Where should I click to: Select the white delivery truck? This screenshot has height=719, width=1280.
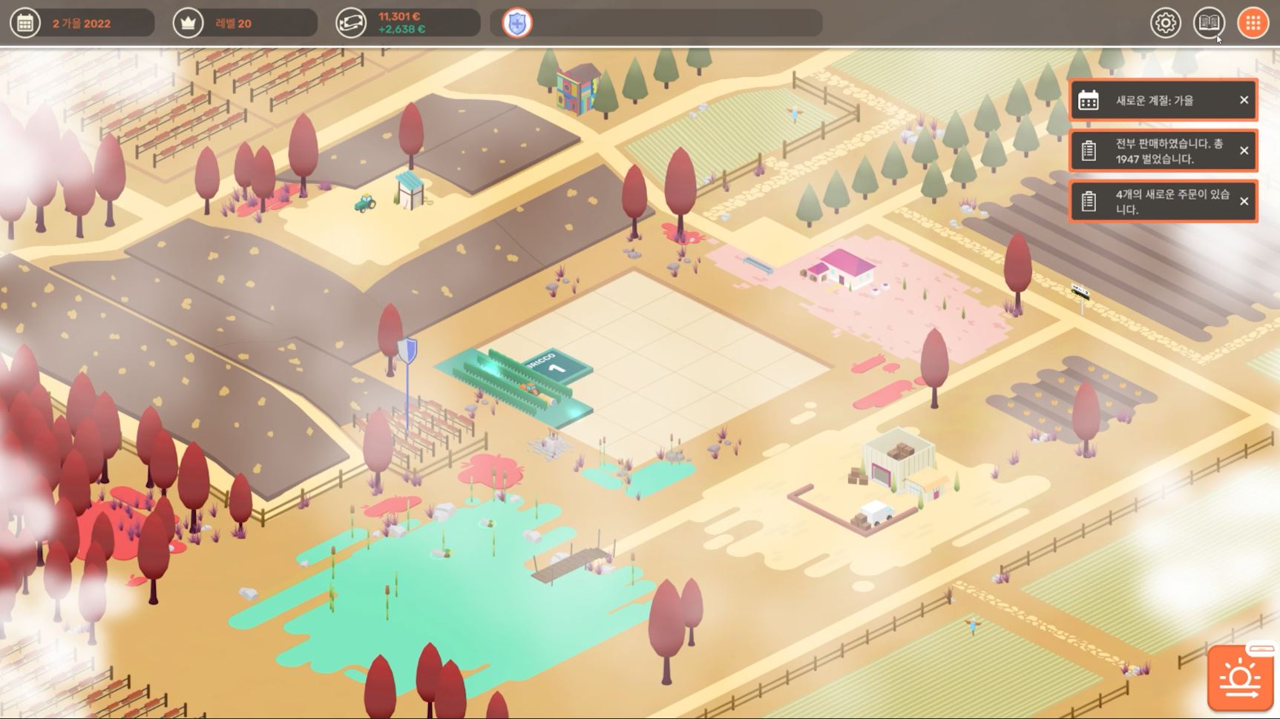pos(876,512)
